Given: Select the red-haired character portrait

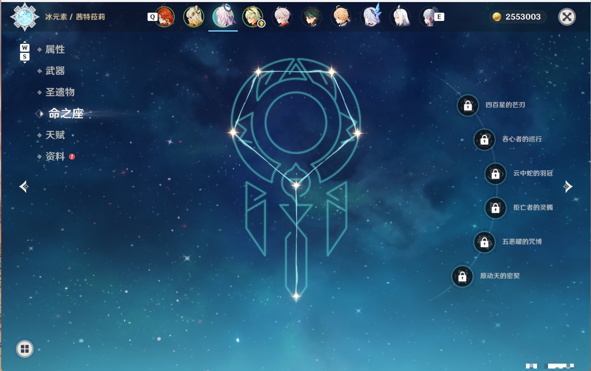Looking at the screenshot, I should pyautogui.click(x=165, y=17).
